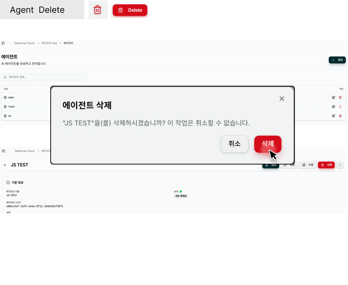Click the trash delete icon on row dddd

click(x=340, y=97)
